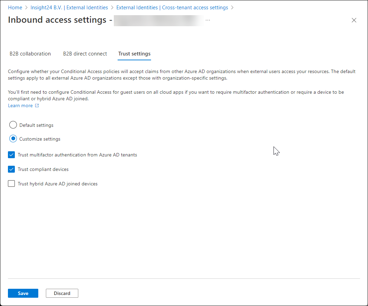Open the ellipsis more options menu
The image size is (368, 306).
(208, 20)
